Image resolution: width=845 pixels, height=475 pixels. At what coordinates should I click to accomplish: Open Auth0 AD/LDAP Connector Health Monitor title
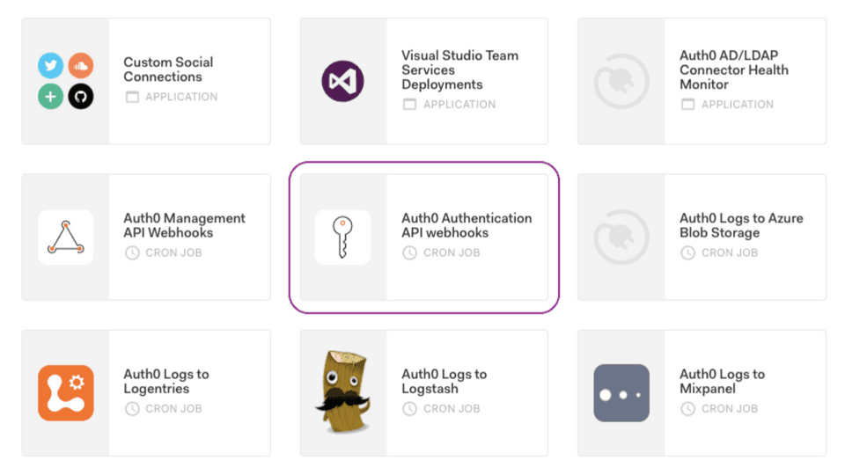(733, 69)
